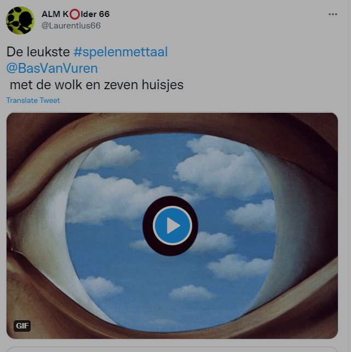The width and height of the screenshot is (351, 352).
Task: Click the number 66 in the display name
Action: click(x=104, y=14)
